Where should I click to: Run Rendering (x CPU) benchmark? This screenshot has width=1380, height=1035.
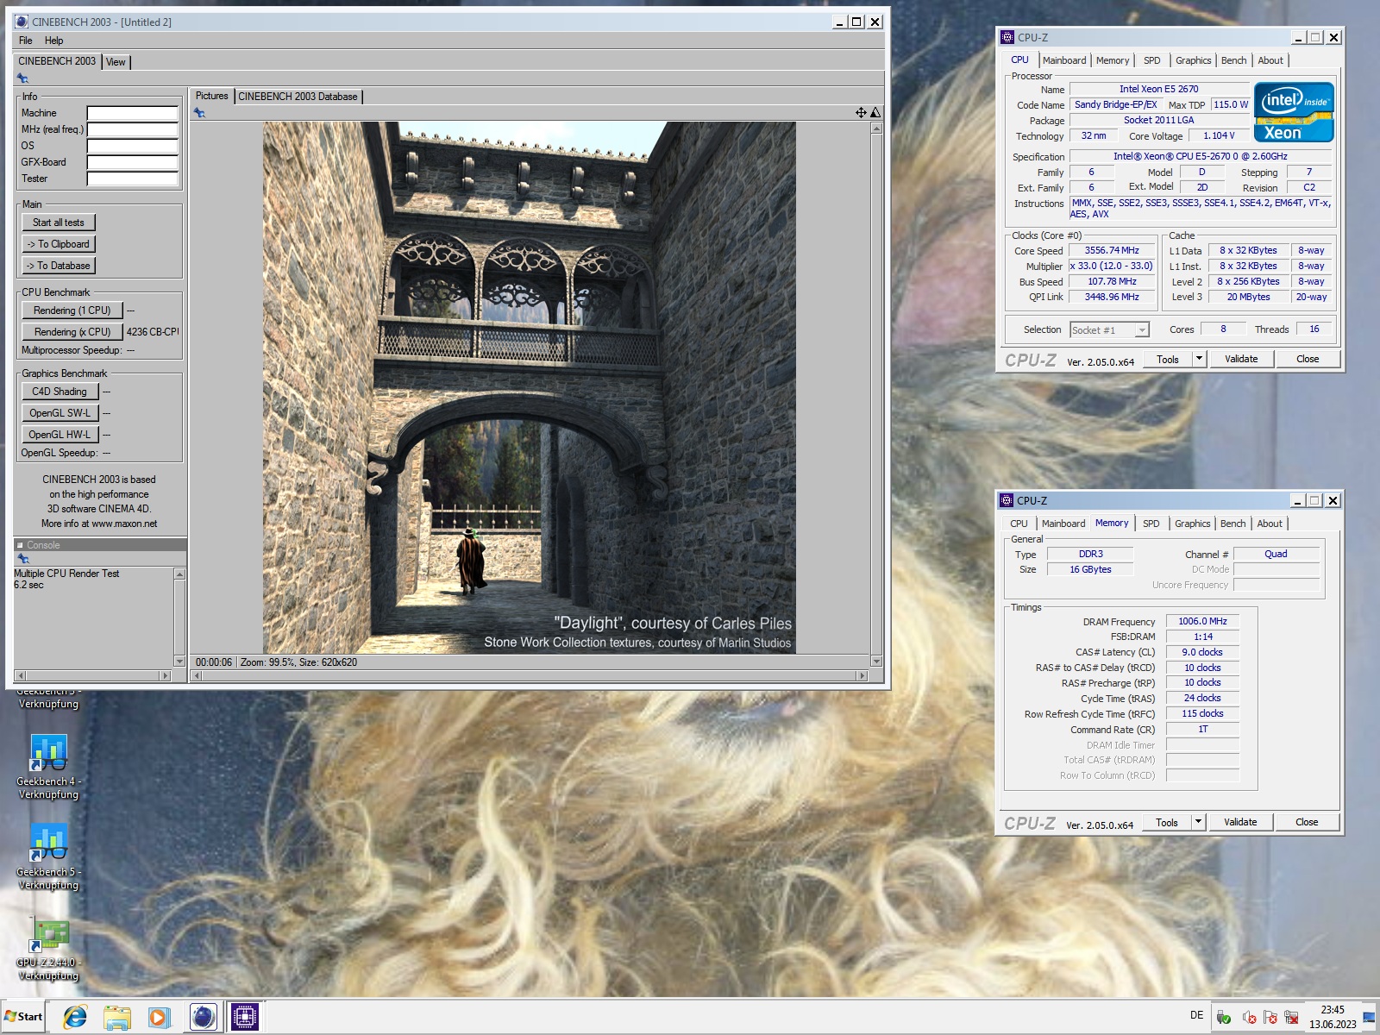(x=72, y=332)
